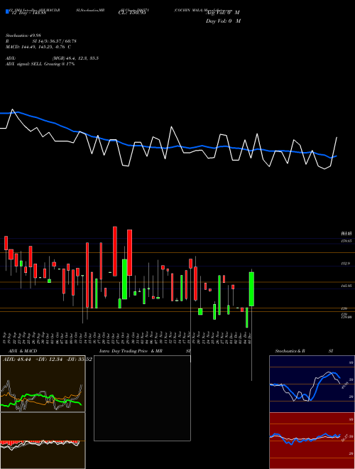Click the 'ADX & MACD' panel title
355x469 pixels.
pyautogui.click(x=23, y=351)
